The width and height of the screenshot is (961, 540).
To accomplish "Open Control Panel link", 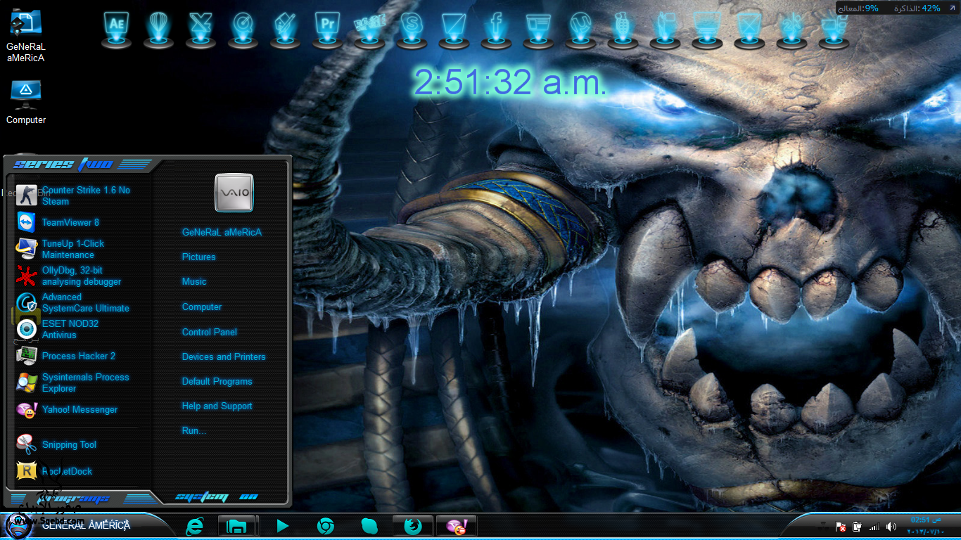I will (x=209, y=332).
